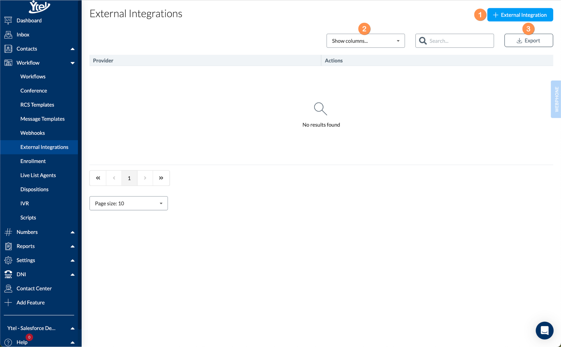This screenshot has width=561, height=347.
Task: Open the Webhooks menu item
Action: click(x=33, y=133)
